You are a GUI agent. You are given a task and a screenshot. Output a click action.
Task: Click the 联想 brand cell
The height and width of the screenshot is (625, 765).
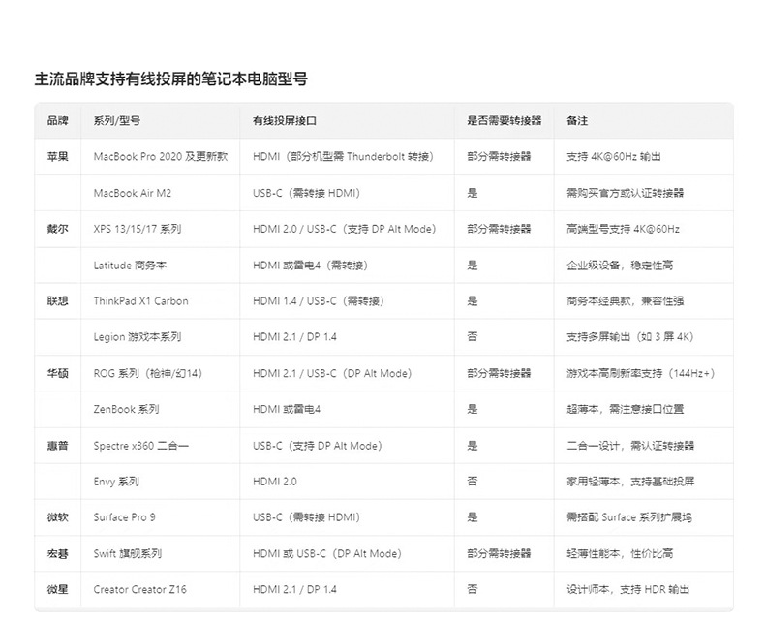click(57, 301)
